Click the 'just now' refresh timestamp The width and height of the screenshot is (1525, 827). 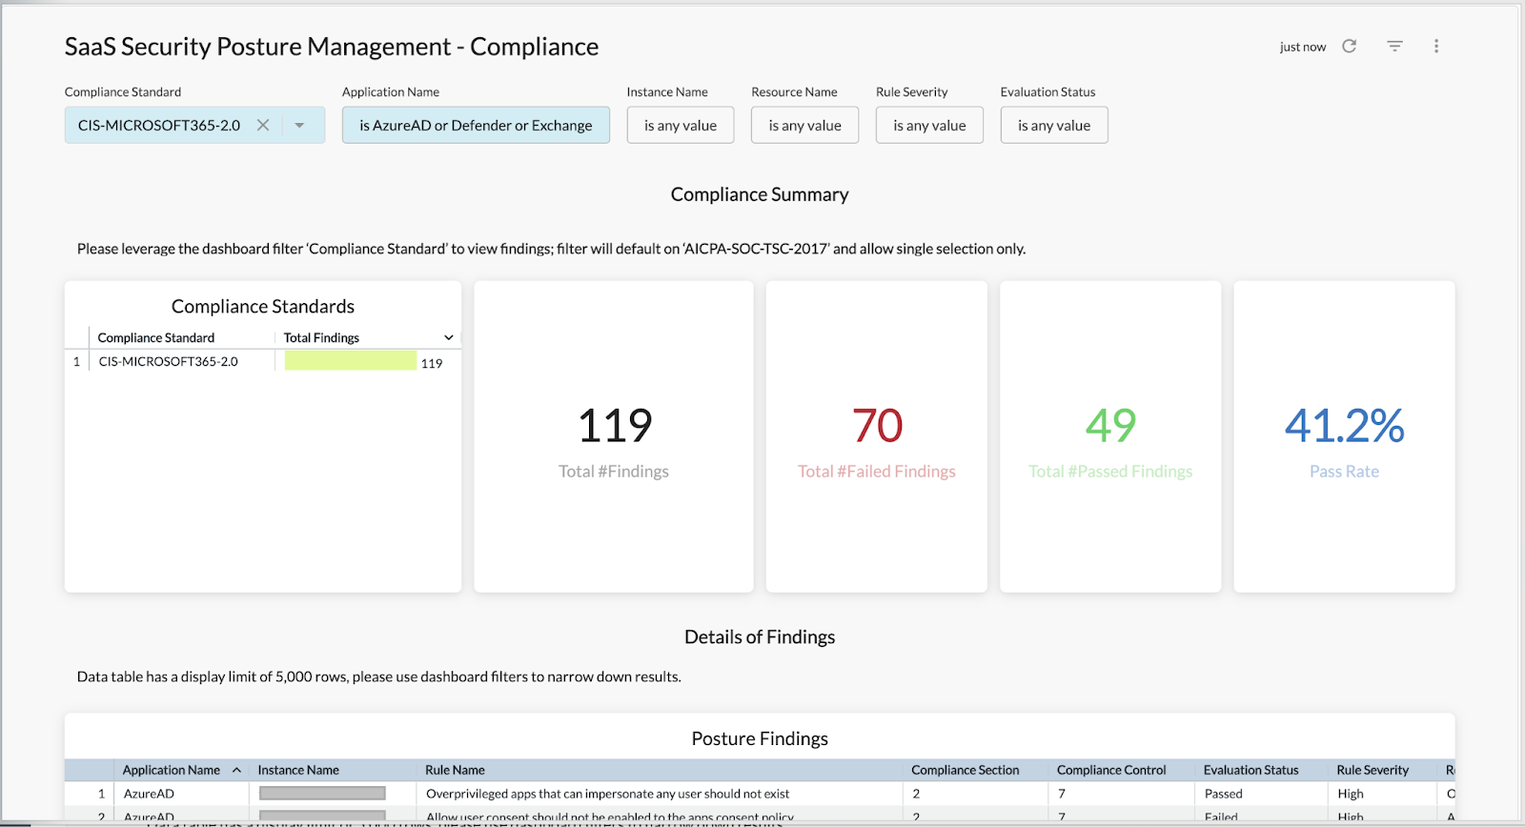pyautogui.click(x=1302, y=47)
